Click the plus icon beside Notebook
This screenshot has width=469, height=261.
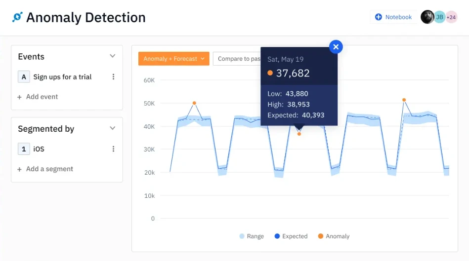pos(379,17)
